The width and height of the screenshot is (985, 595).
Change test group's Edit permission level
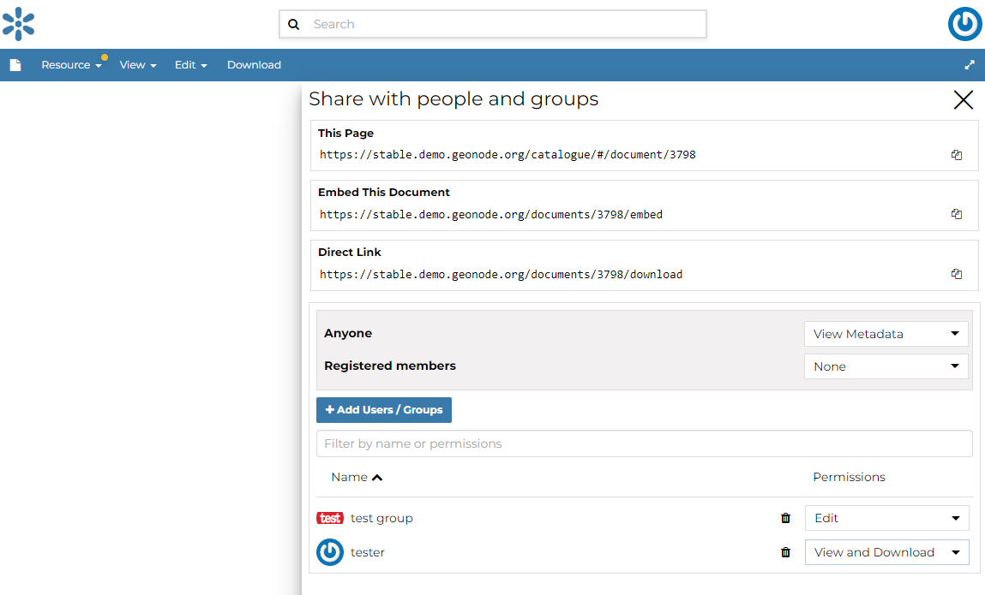click(x=886, y=518)
